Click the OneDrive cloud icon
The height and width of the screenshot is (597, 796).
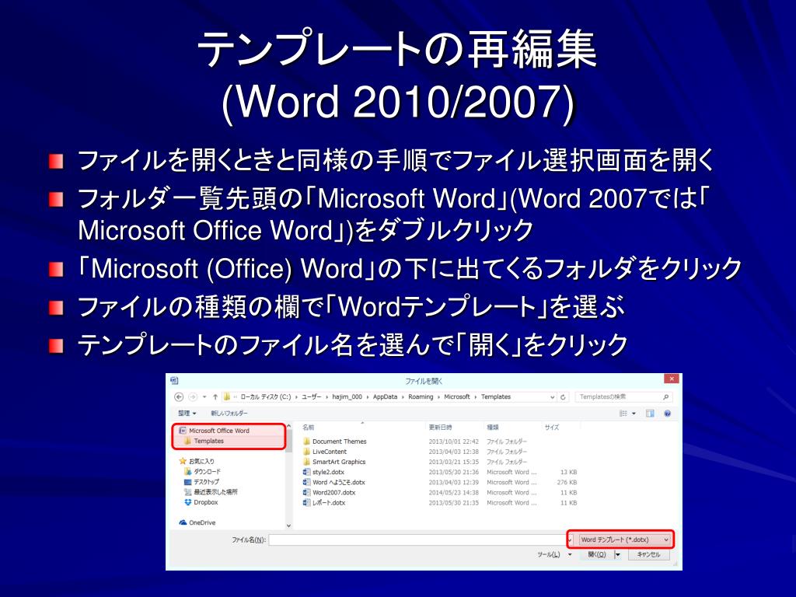pyautogui.click(x=183, y=522)
